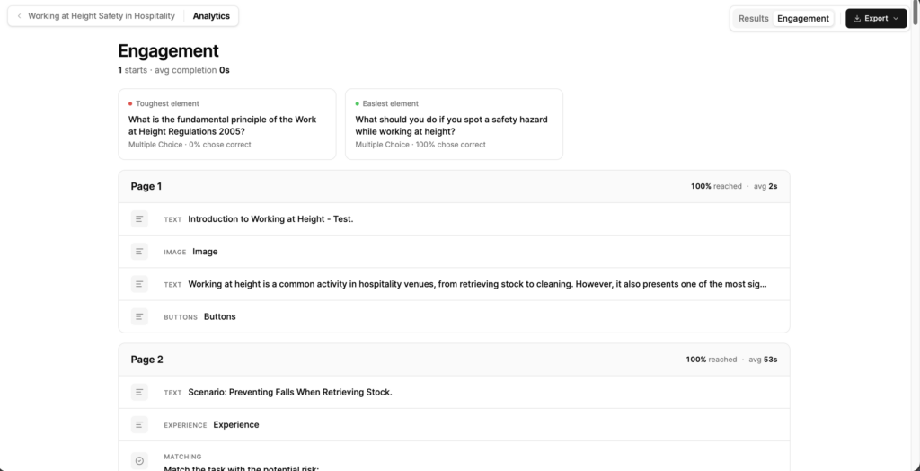
Task: Click the icon next to Image row
Action: [139, 252]
